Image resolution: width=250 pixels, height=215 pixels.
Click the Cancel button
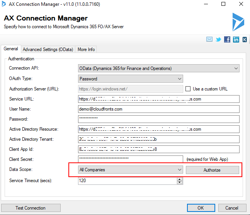pos(232,208)
